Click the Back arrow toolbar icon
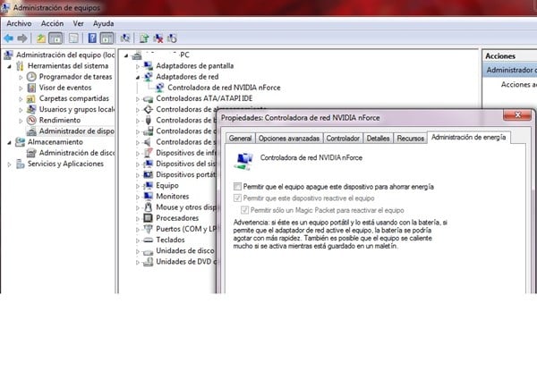The width and height of the screenshot is (537, 371). 9,38
